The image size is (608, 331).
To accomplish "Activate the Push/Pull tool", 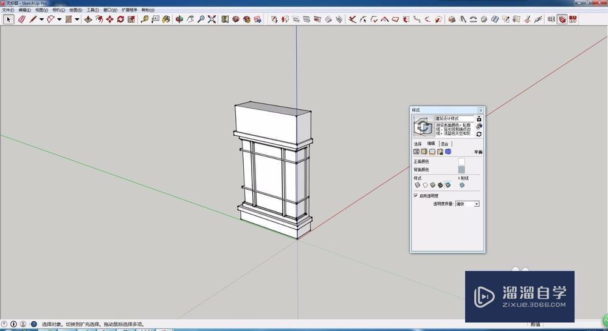I will tap(88, 19).
